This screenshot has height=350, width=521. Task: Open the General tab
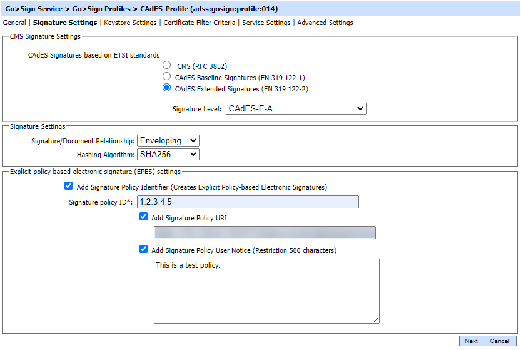14,23
